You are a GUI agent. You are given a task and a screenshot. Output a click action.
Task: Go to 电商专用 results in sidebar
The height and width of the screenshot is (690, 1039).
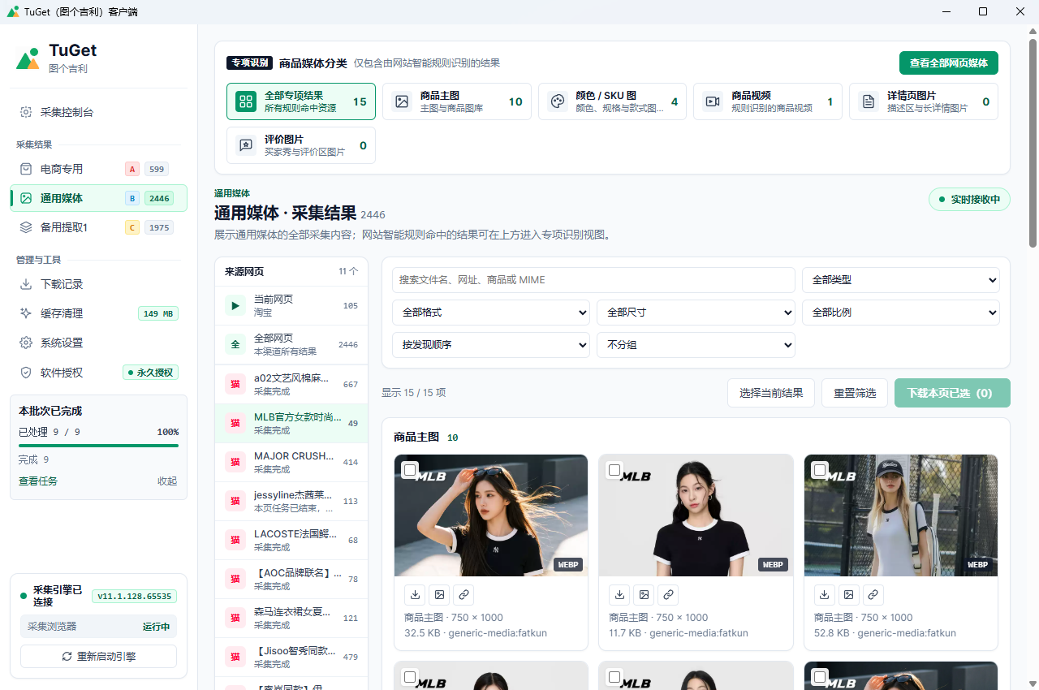[x=98, y=169]
